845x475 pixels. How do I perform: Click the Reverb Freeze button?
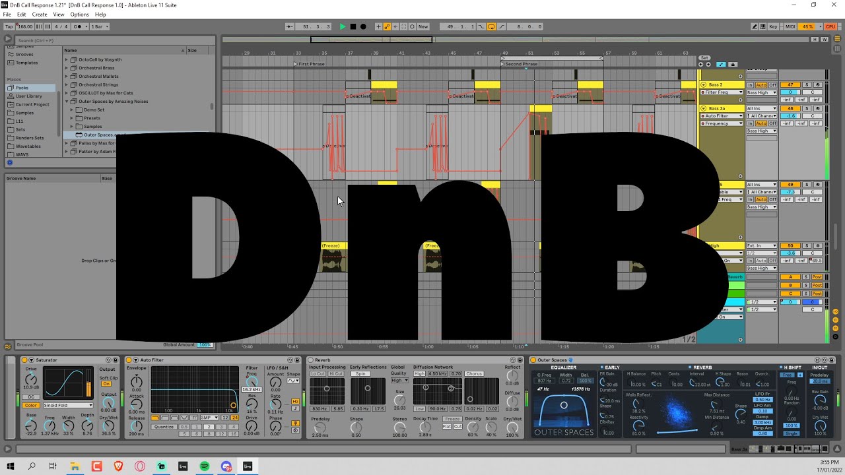(x=452, y=419)
